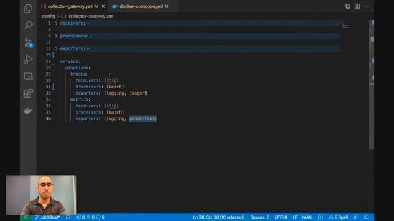Change end of line sequence LF
394x221 pixels.
(x=295, y=217)
